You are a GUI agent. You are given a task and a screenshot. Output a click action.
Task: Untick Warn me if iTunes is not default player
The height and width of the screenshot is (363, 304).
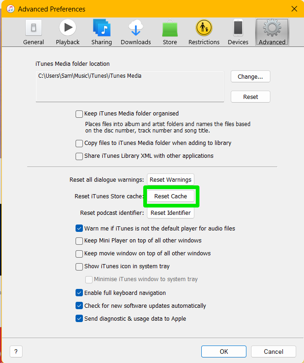(79, 229)
